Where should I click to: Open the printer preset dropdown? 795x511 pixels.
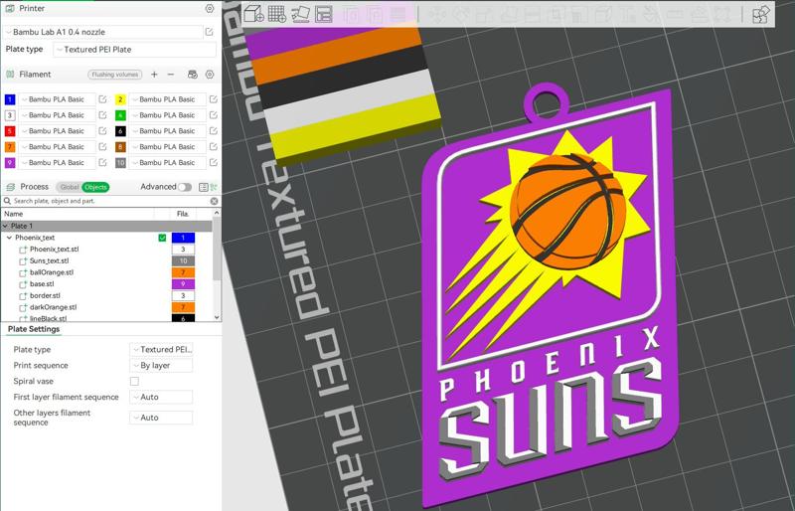pyautogui.click(x=103, y=32)
